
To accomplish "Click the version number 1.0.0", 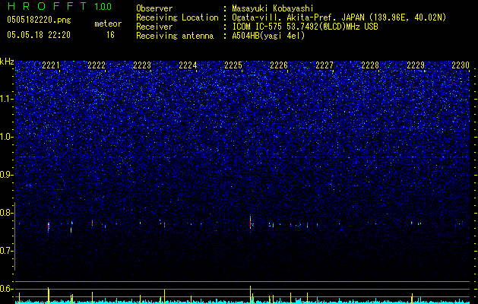I will click(x=103, y=7).
